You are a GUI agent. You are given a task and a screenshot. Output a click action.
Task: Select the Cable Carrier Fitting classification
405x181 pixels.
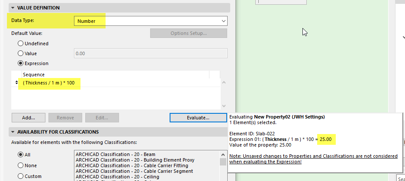point(147,165)
